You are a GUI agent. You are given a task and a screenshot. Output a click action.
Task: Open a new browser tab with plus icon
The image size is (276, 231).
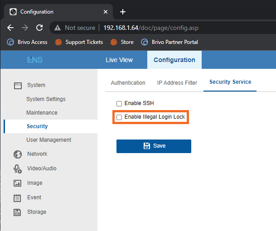coord(122,12)
